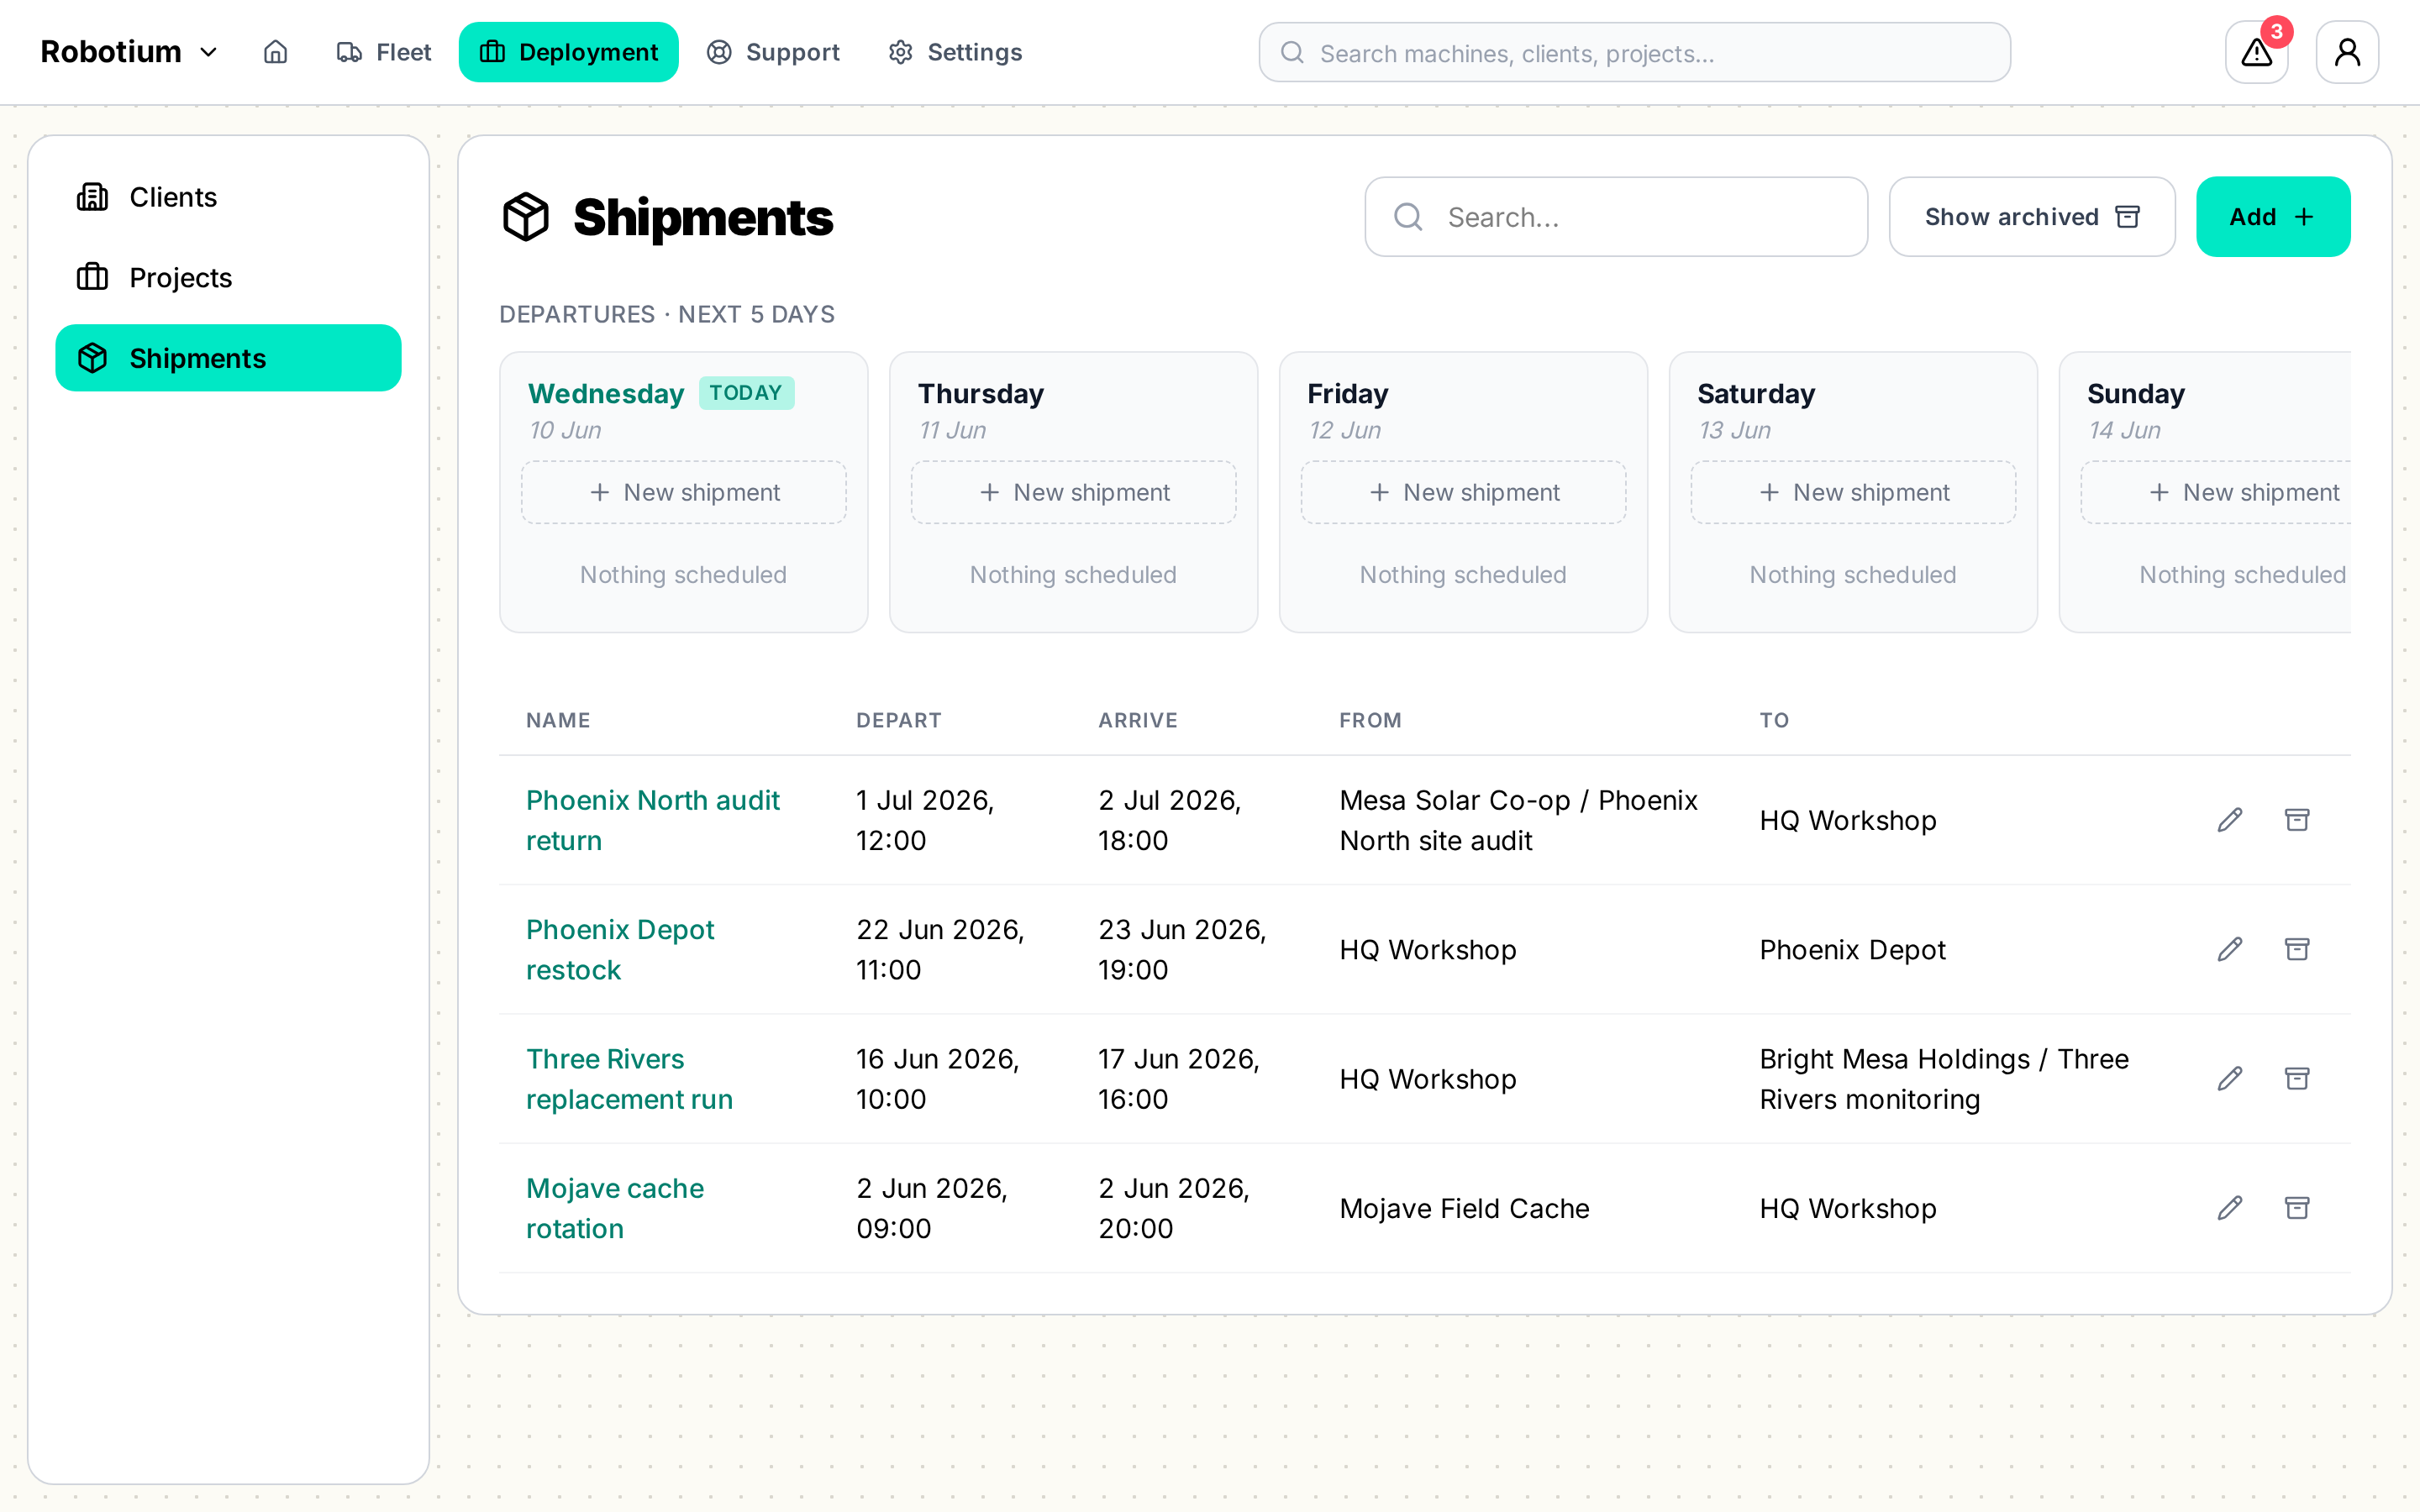Image resolution: width=2420 pixels, height=1512 pixels.
Task: Open the Three Rivers replacement run link
Action: pyautogui.click(x=629, y=1078)
